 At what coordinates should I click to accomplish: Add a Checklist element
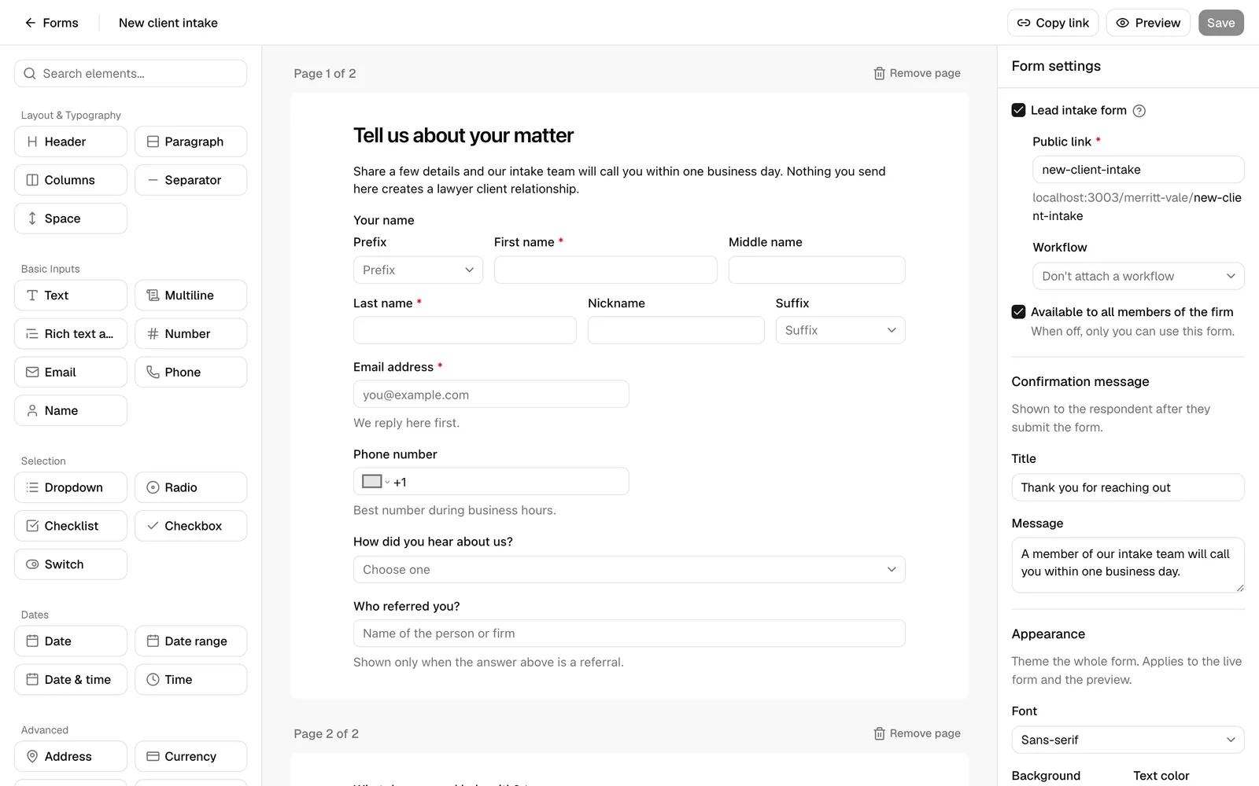71,526
